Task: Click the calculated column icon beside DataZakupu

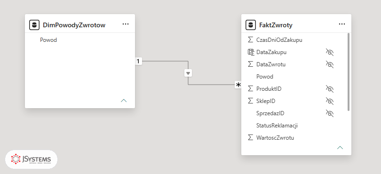Action: point(251,52)
